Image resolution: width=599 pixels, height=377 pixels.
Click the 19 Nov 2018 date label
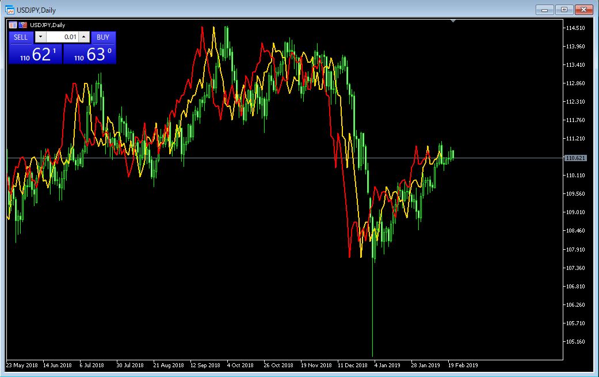[316, 365]
